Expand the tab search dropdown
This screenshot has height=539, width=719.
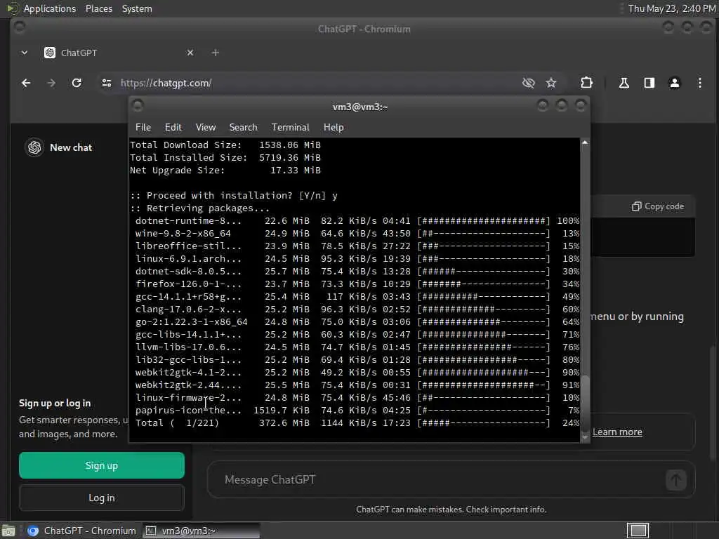point(25,53)
